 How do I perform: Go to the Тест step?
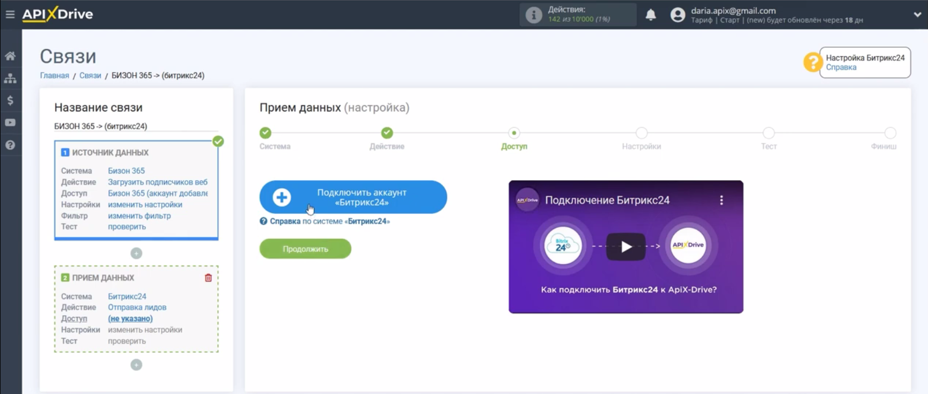(769, 133)
